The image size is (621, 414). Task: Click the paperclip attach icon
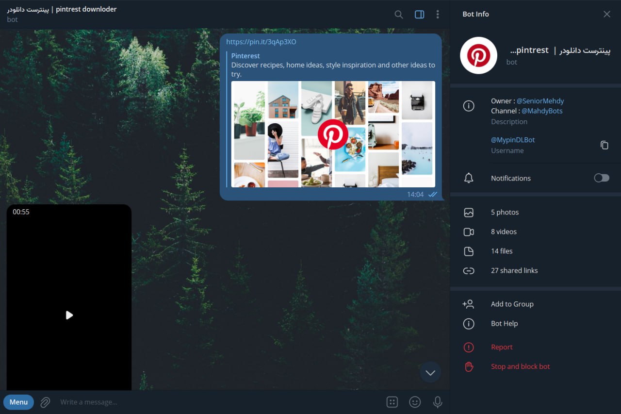45,402
